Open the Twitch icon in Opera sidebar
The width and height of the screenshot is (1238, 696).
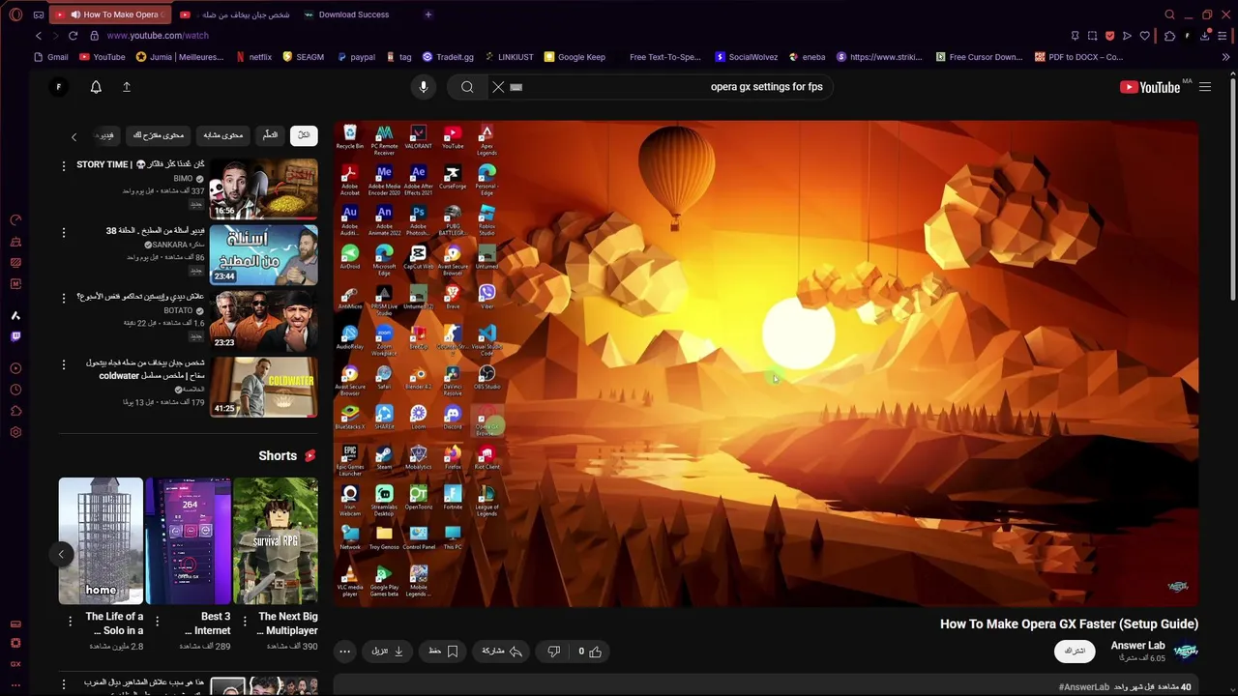coord(15,336)
